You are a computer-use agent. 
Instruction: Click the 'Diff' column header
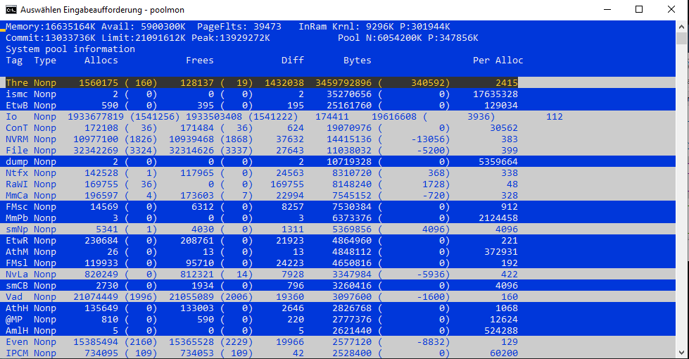tap(293, 61)
